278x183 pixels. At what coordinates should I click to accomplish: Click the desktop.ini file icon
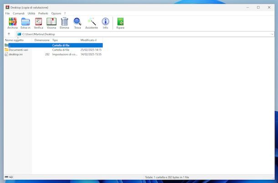tap(6, 54)
